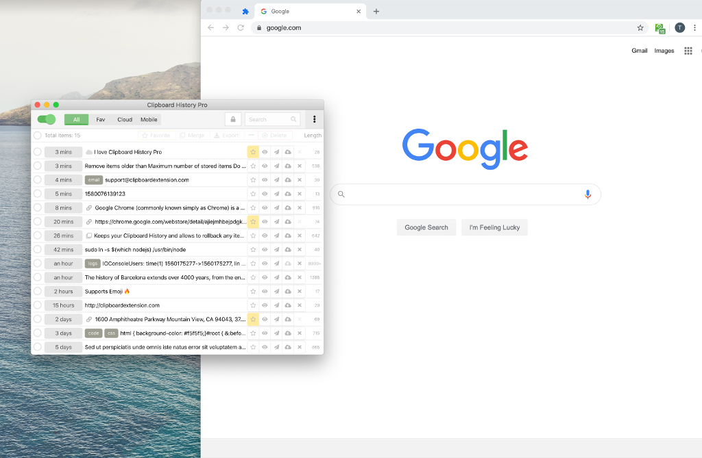Viewport: 702px width, 458px height.
Task: Select the 'I love Clipboard History Pro' row checkbox
Action: click(x=38, y=152)
